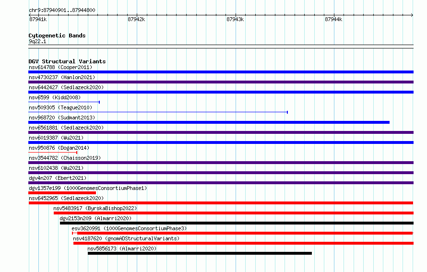Click nsv6019387 (Wu2021) label
This screenshot has width=427, height=272.
(x=56, y=138)
